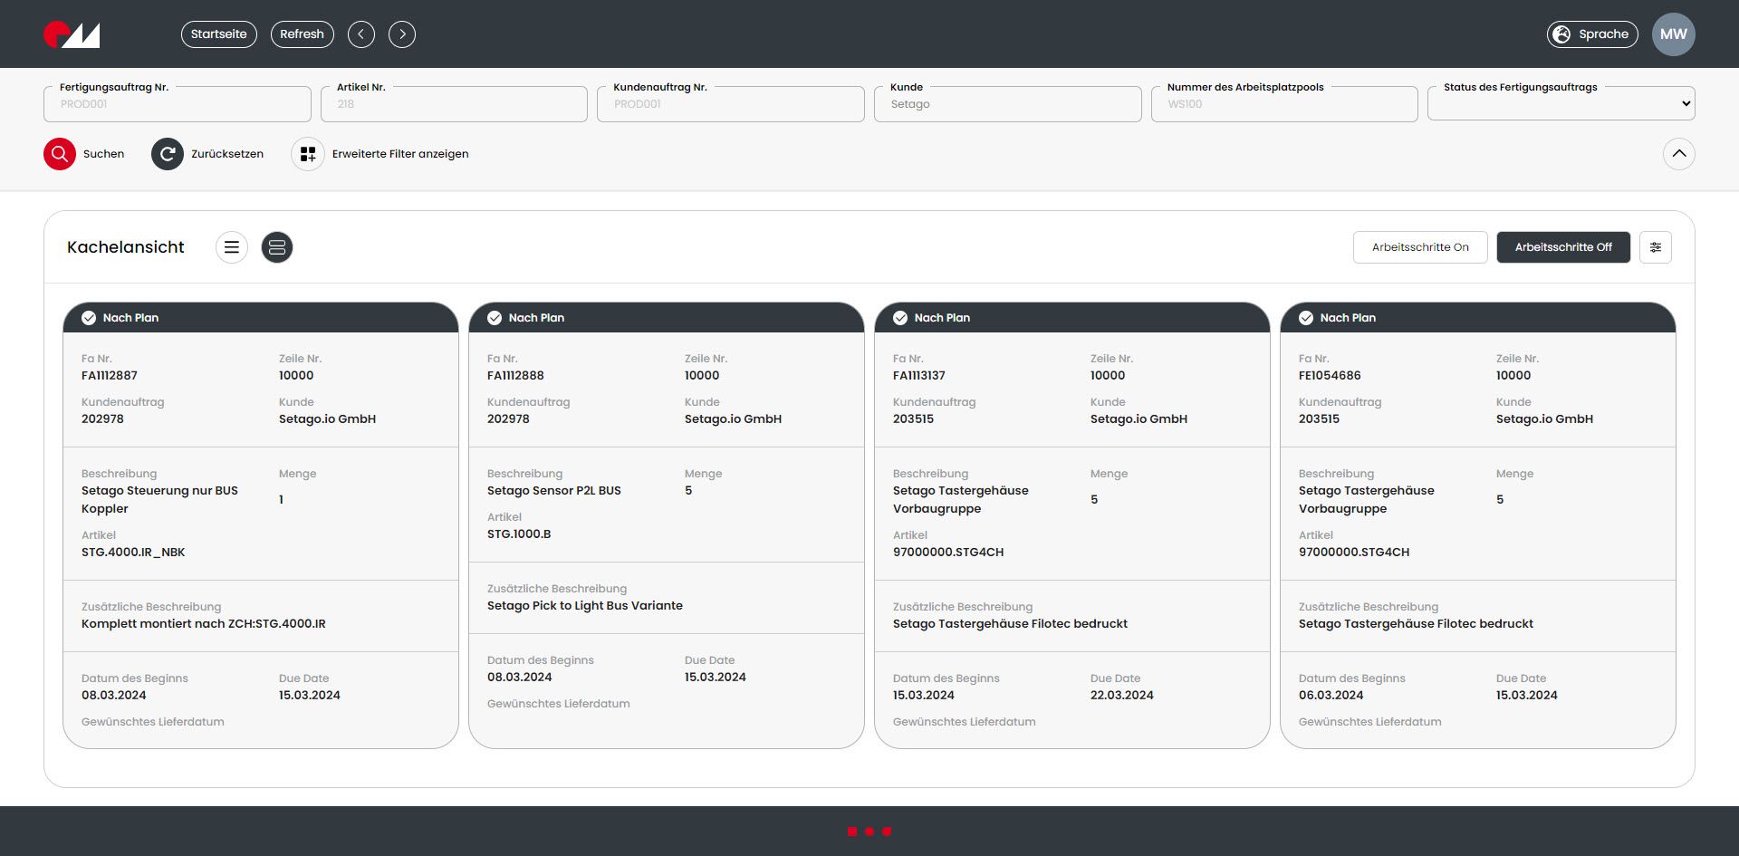The width and height of the screenshot is (1739, 856).
Task: Click the Kachelansicht heading
Action: click(x=126, y=247)
